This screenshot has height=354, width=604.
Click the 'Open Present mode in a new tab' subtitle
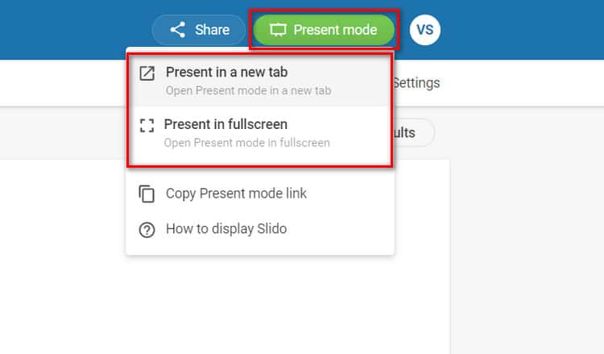pos(248,90)
